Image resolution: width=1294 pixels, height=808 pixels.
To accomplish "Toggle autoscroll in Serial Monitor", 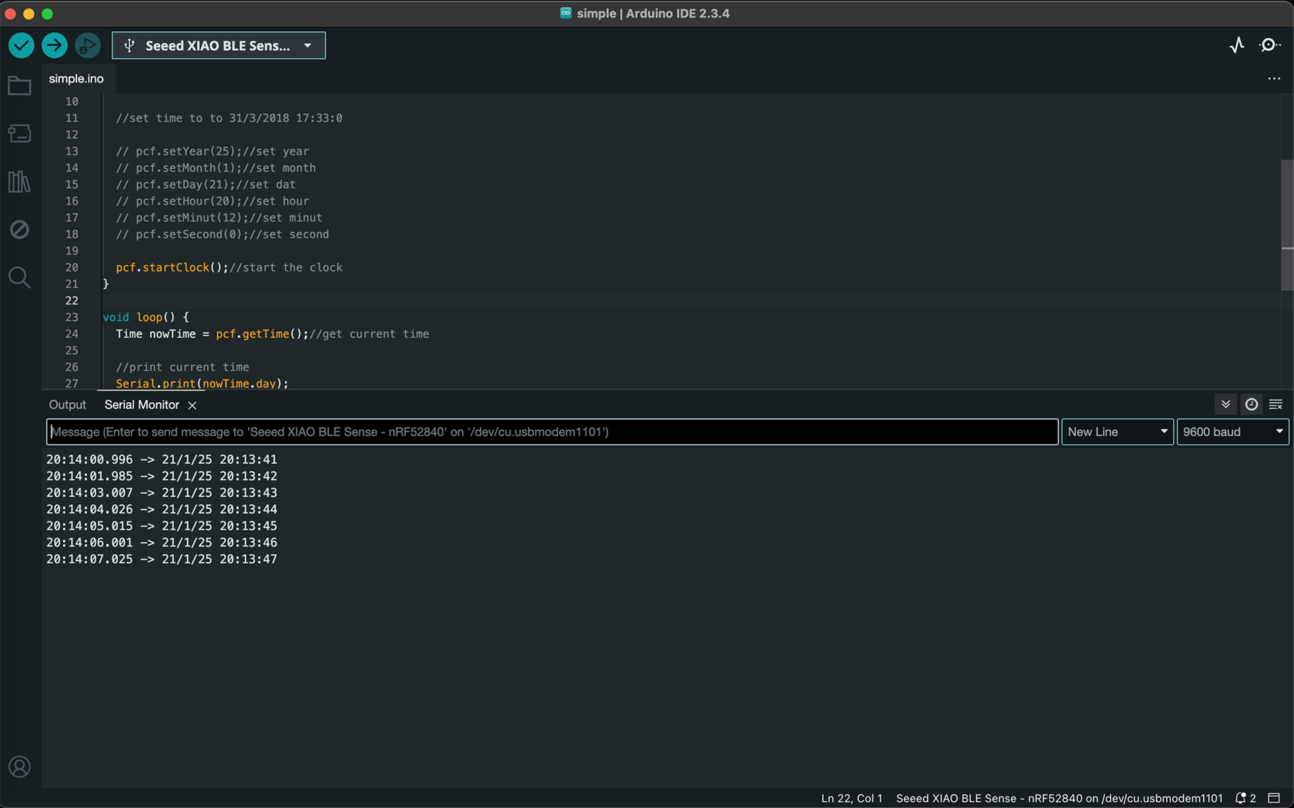I will (1226, 405).
